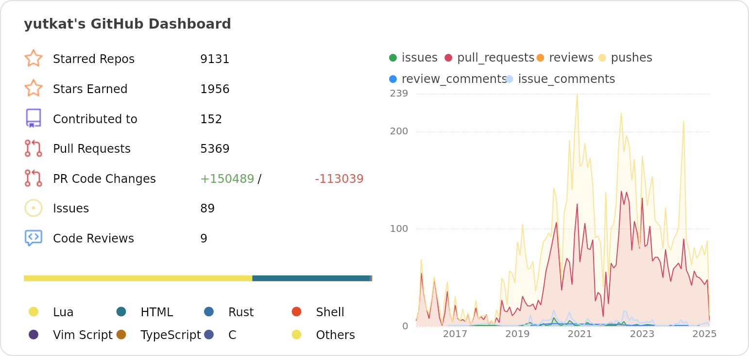Click the TypeScript brown color dot
Image resolution: width=749 pixels, height=356 pixels.
click(121, 335)
